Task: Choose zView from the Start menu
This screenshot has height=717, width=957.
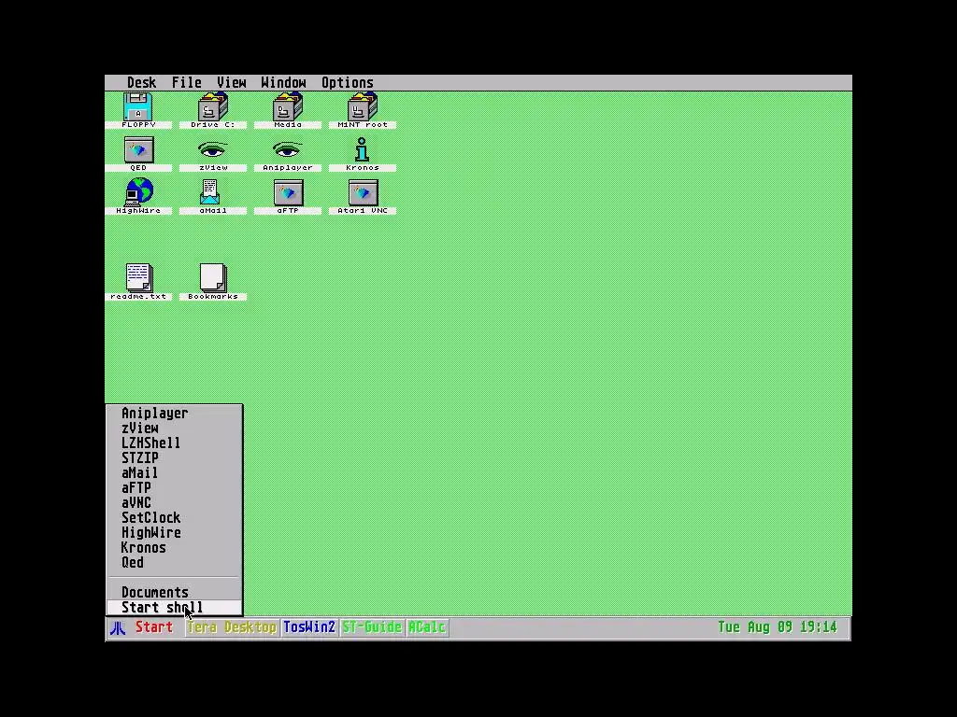Action: (175, 428)
